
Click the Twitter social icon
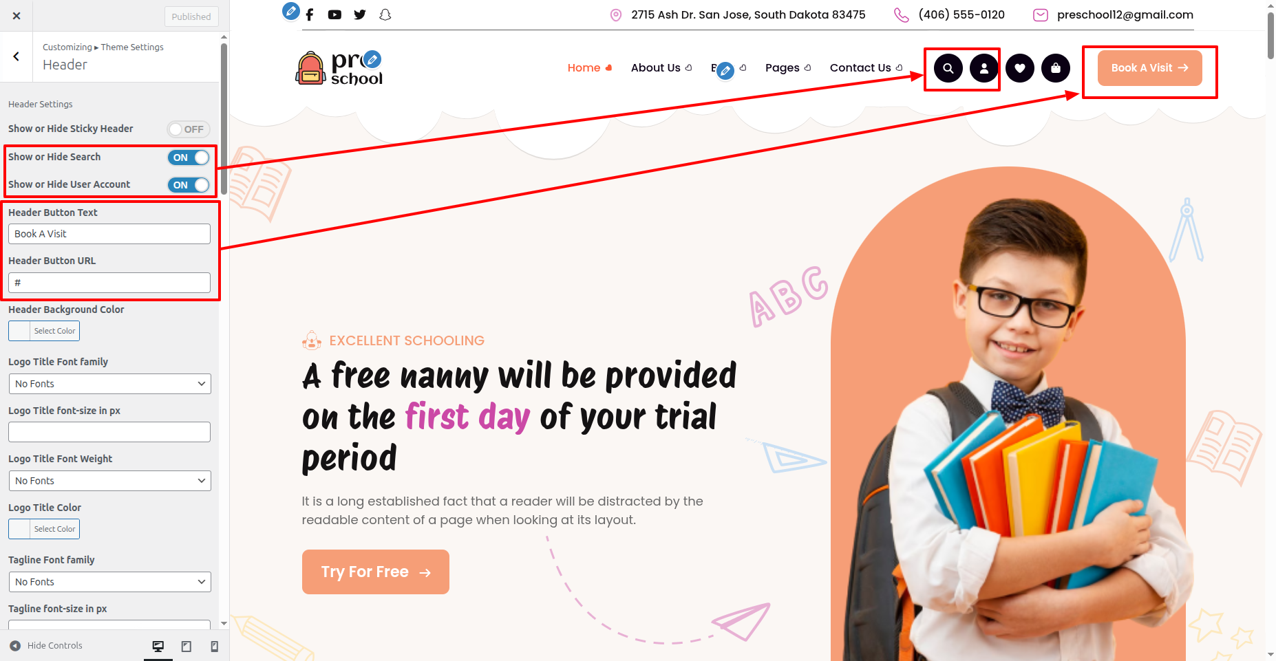tap(360, 14)
